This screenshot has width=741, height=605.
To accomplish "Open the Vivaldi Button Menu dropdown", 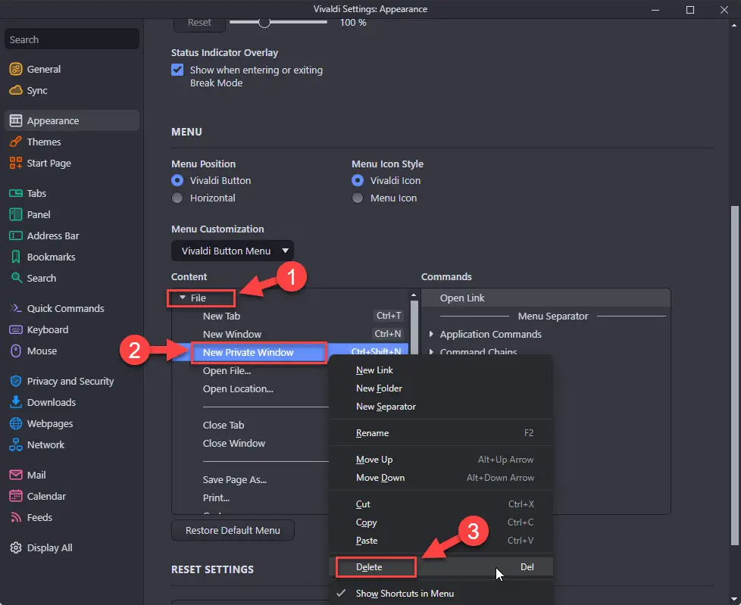I will tap(233, 251).
